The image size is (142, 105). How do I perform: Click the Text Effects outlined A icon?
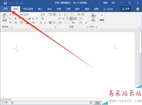pos(16,23)
